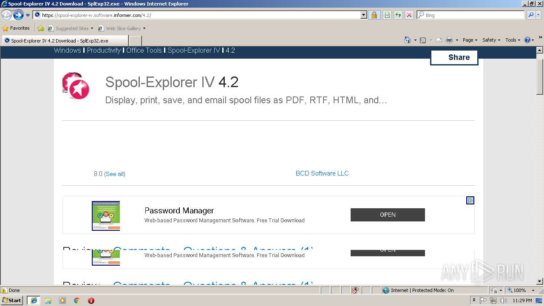Image resolution: width=544 pixels, height=306 pixels.
Task: Open the Safety menu
Action: 491,40
